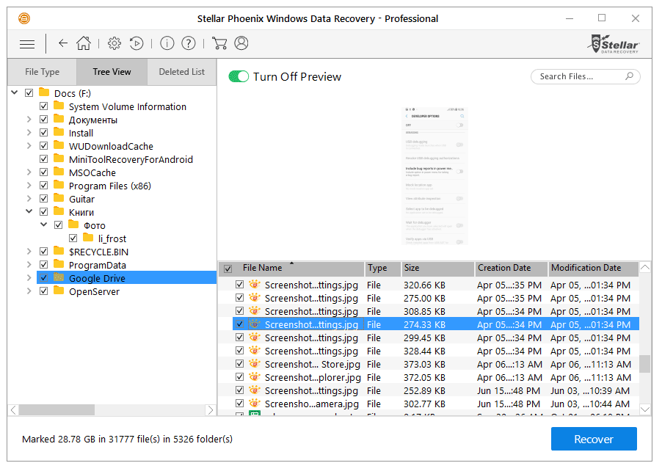Toggle the select-all checkbox in File Name header

(228, 269)
